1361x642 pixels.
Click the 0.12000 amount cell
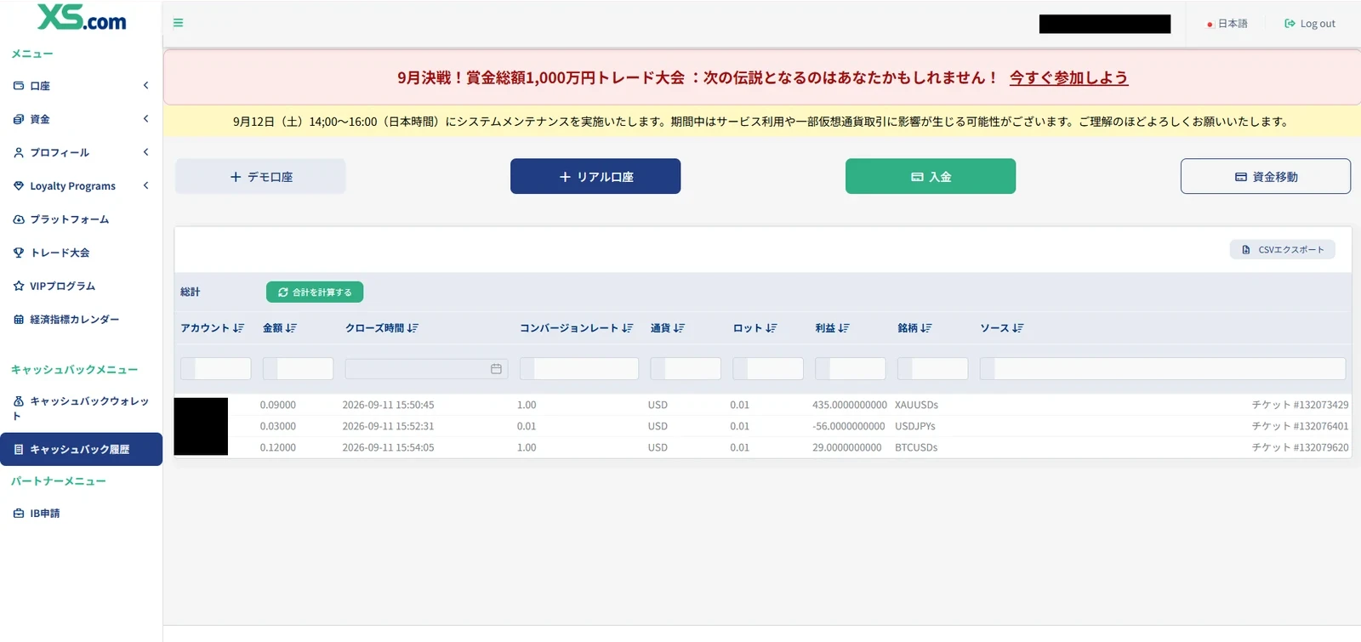[278, 447]
